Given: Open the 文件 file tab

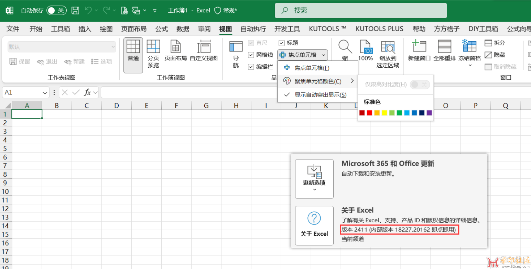Looking at the screenshot, I should 13,29.
